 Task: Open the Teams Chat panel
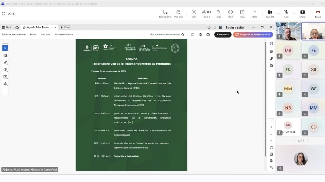194,13
